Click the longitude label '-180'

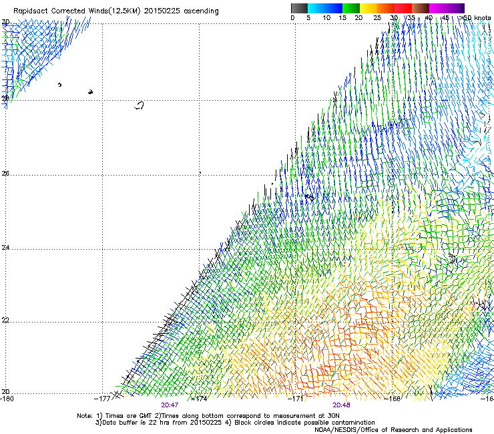coord(7,399)
